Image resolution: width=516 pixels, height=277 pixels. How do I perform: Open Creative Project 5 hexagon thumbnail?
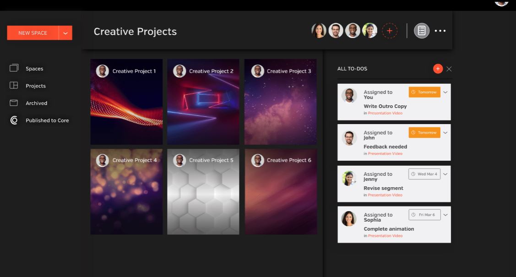tap(203, 192)
